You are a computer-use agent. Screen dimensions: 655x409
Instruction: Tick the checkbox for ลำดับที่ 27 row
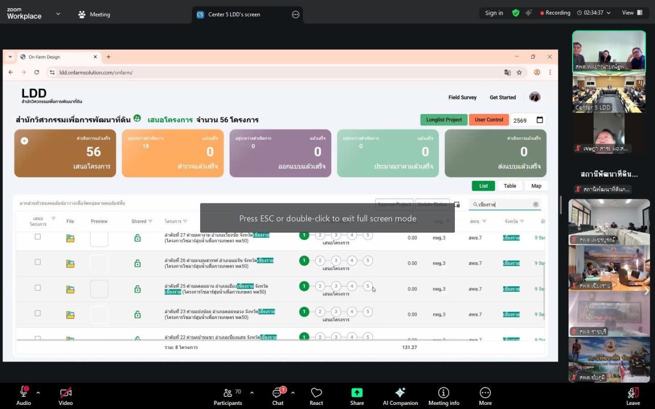coord(37,237)
